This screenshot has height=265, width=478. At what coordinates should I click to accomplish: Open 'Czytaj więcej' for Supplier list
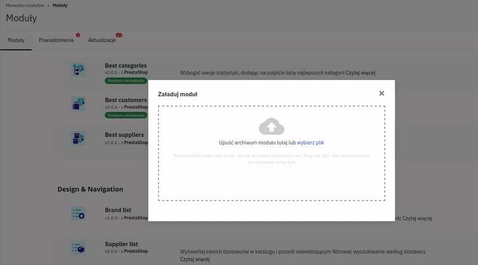click(194, 260)
